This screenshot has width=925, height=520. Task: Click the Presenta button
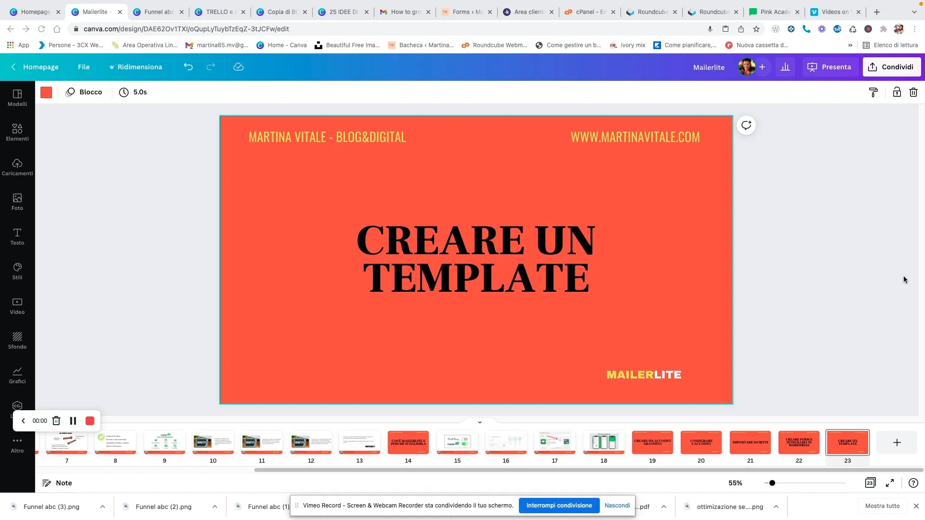tap(830, 67)
